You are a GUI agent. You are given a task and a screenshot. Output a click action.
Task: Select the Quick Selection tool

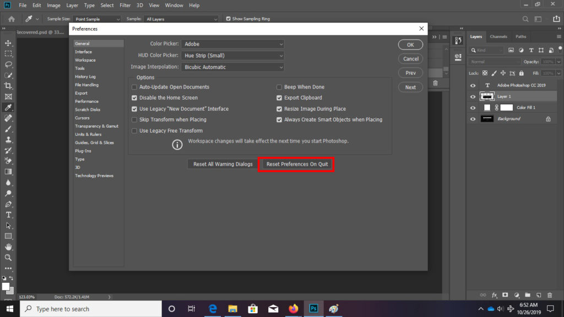(x=8, y=75)
